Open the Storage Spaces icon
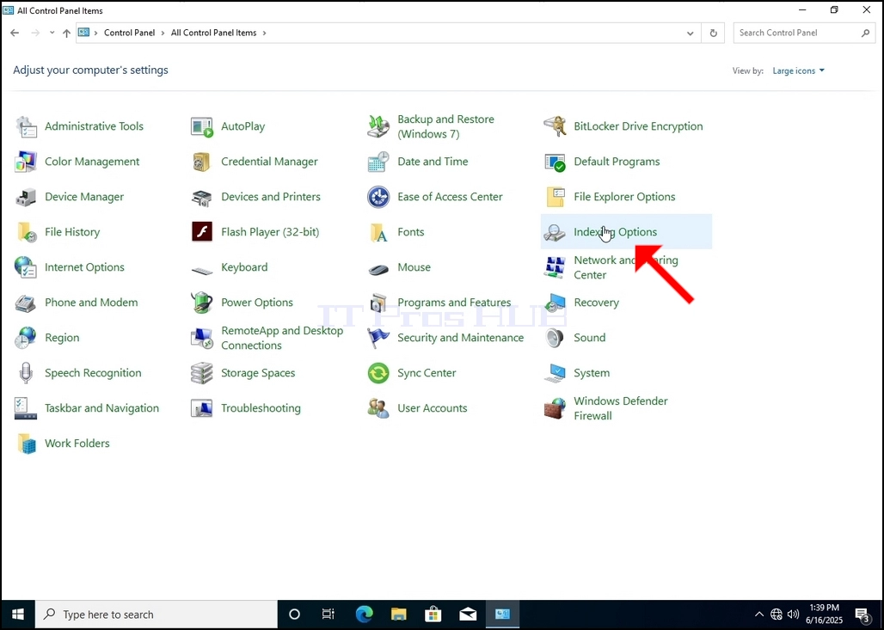The height and width of the screenshot is (630, 884). click(x=202, y=373)
